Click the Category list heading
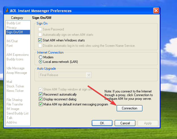 click(17, 18)
